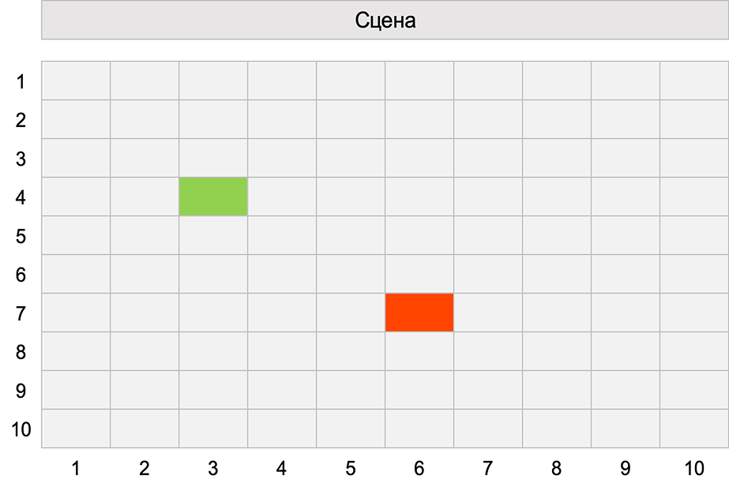Pick the seat at row 2, column 8
This screenshot has width=729, height=487.
point(557,119)
